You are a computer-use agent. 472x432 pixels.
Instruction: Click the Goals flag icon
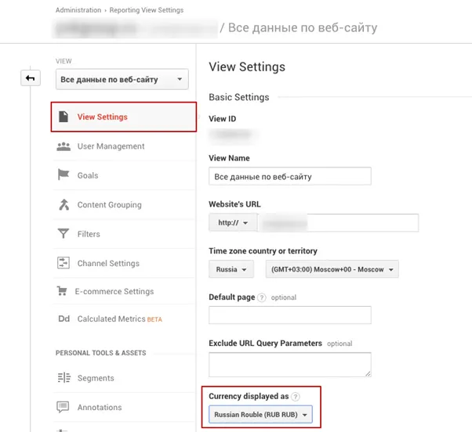[x=64, y=175]
